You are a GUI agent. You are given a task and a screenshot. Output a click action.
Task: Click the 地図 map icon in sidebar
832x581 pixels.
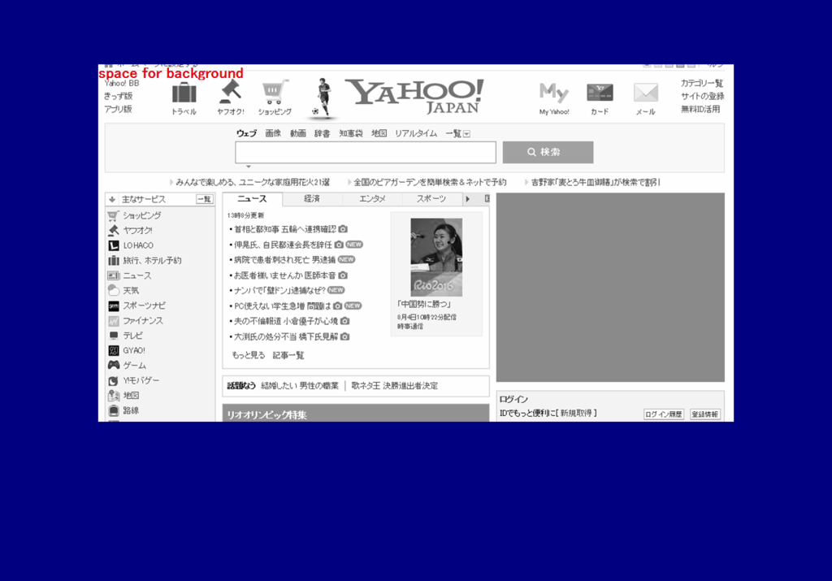[114, 395]
